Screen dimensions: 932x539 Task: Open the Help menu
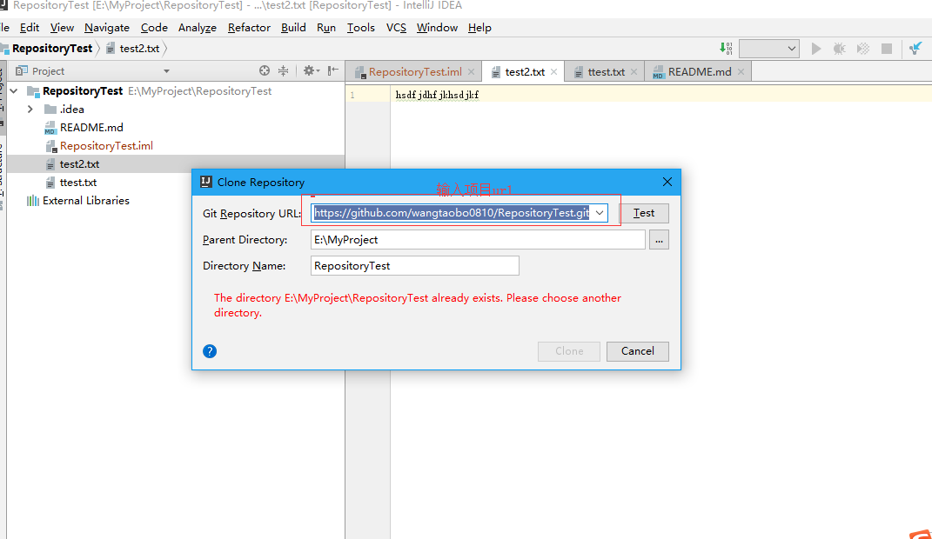(479, 28)
